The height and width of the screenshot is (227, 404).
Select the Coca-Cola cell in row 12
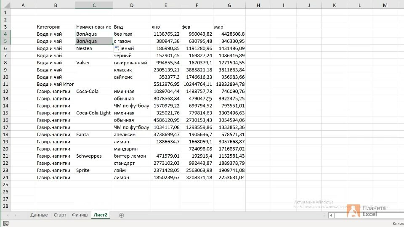tap(94, 91)
